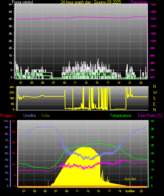
Task: Select the 980 value on the pressure axis
Action: click(152, 70)
